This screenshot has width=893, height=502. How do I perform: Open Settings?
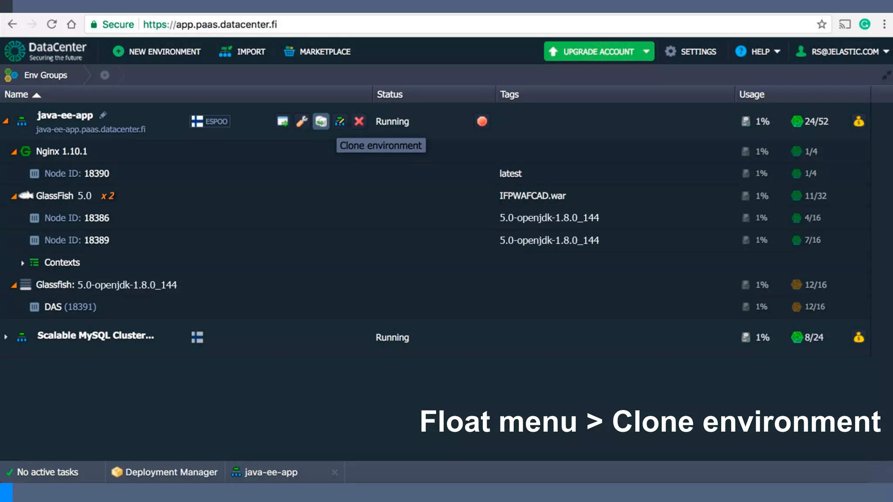690,51
